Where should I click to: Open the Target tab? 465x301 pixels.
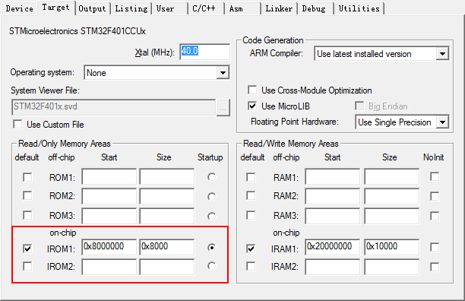(55, 8)
